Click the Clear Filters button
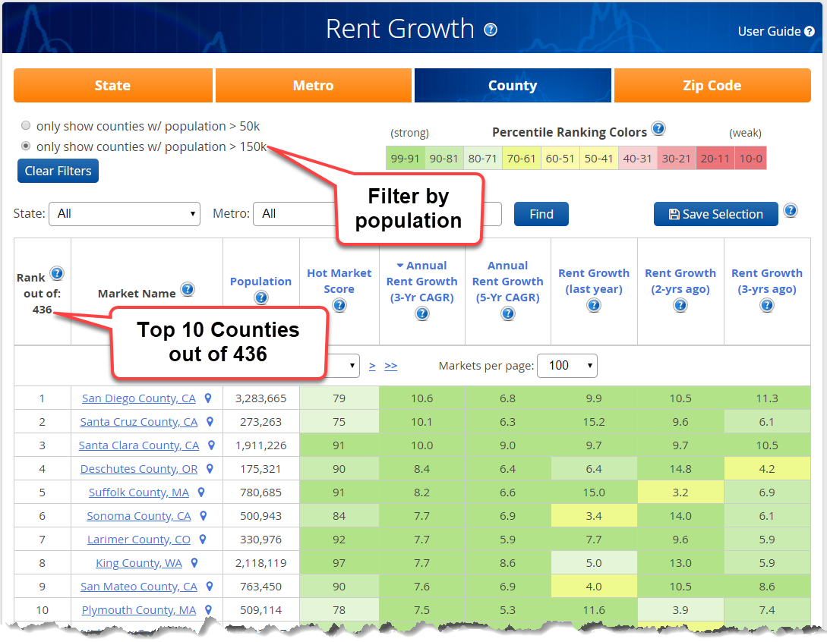The width and height of the screenshot is (827, 642). [x=58, y=171]
